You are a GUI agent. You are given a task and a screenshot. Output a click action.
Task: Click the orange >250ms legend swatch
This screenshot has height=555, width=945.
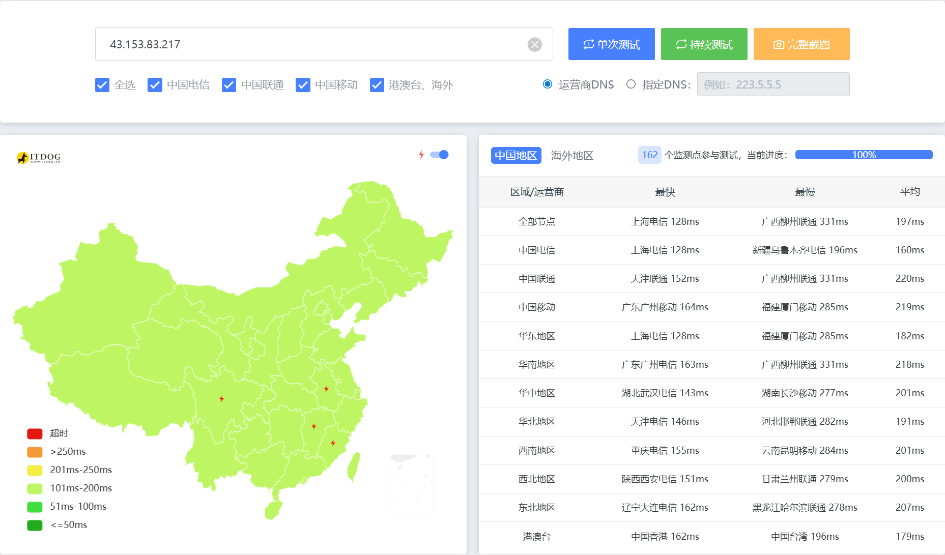(x=35, y=452)
